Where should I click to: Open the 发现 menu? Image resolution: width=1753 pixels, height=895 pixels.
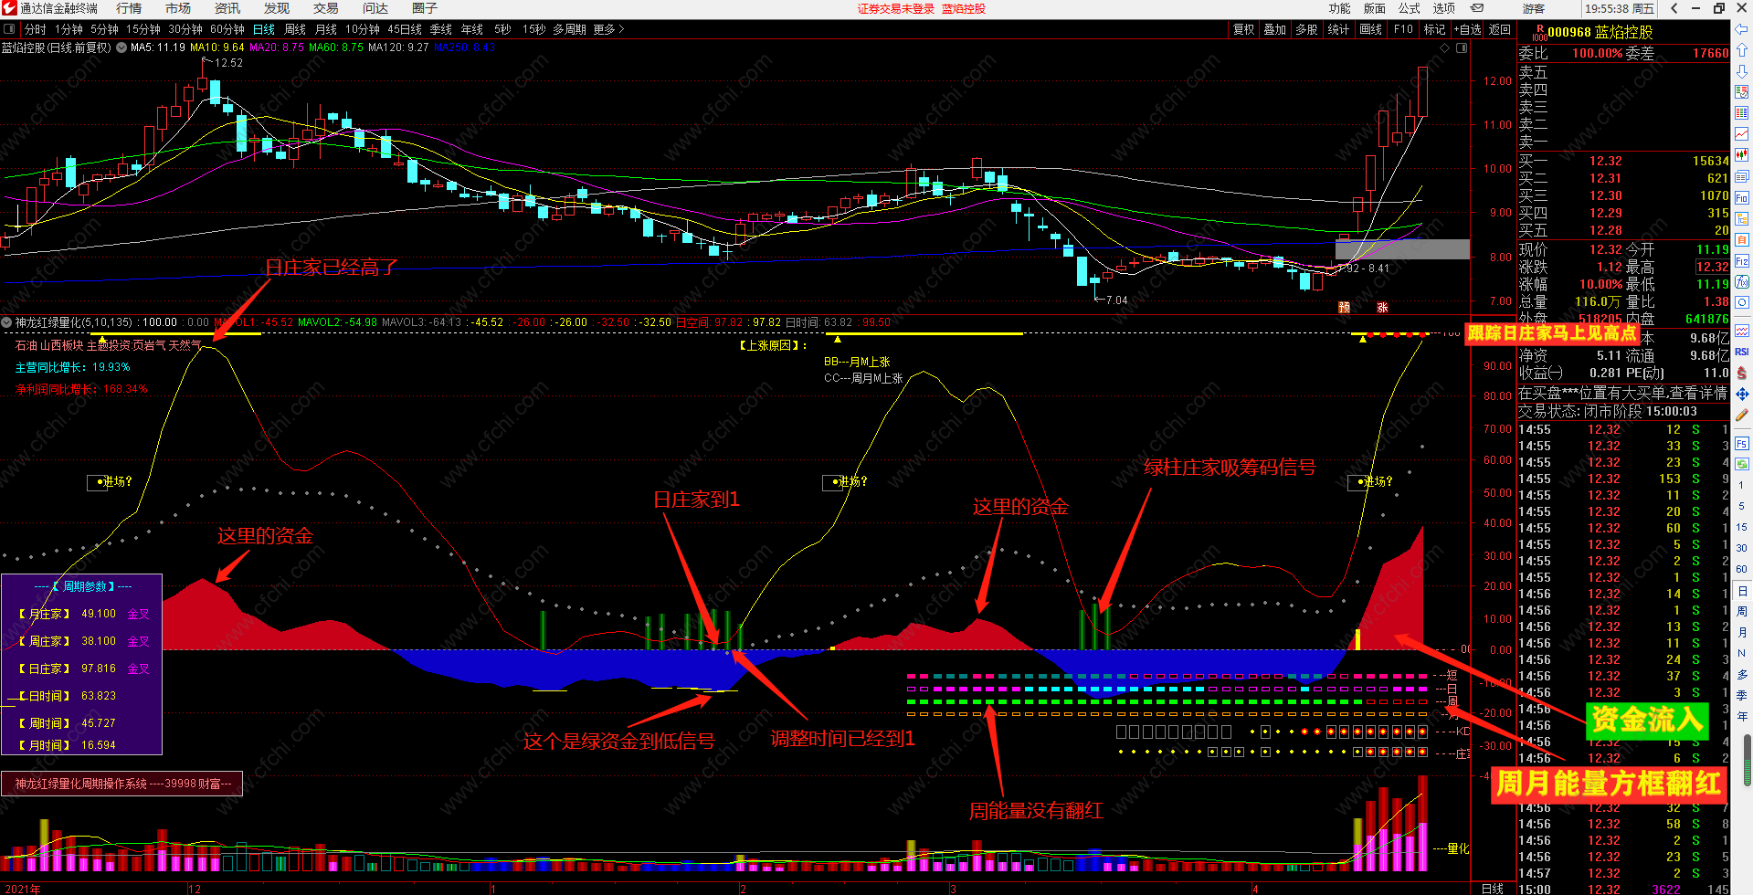pos(277,8)
